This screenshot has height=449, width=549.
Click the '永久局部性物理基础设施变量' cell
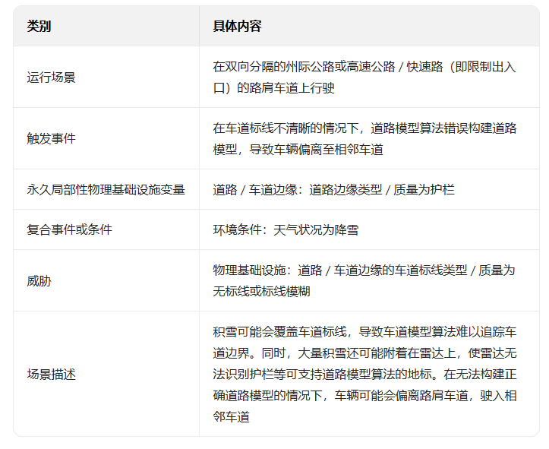(x=106, y=189)
